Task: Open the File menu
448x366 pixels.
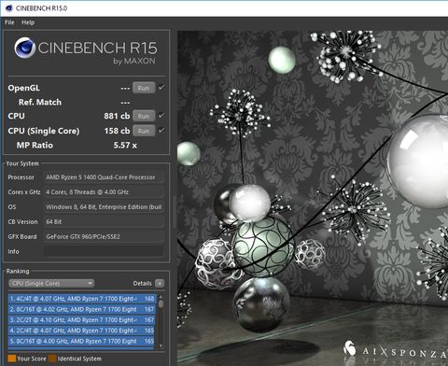Action: 9,22
